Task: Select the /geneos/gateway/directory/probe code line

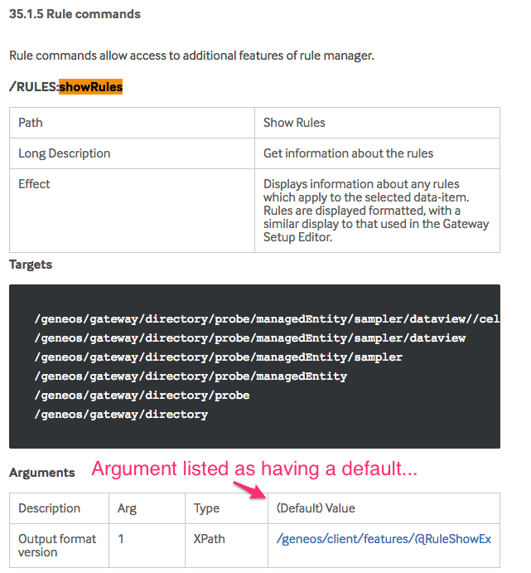Action: tap(142, 395)
